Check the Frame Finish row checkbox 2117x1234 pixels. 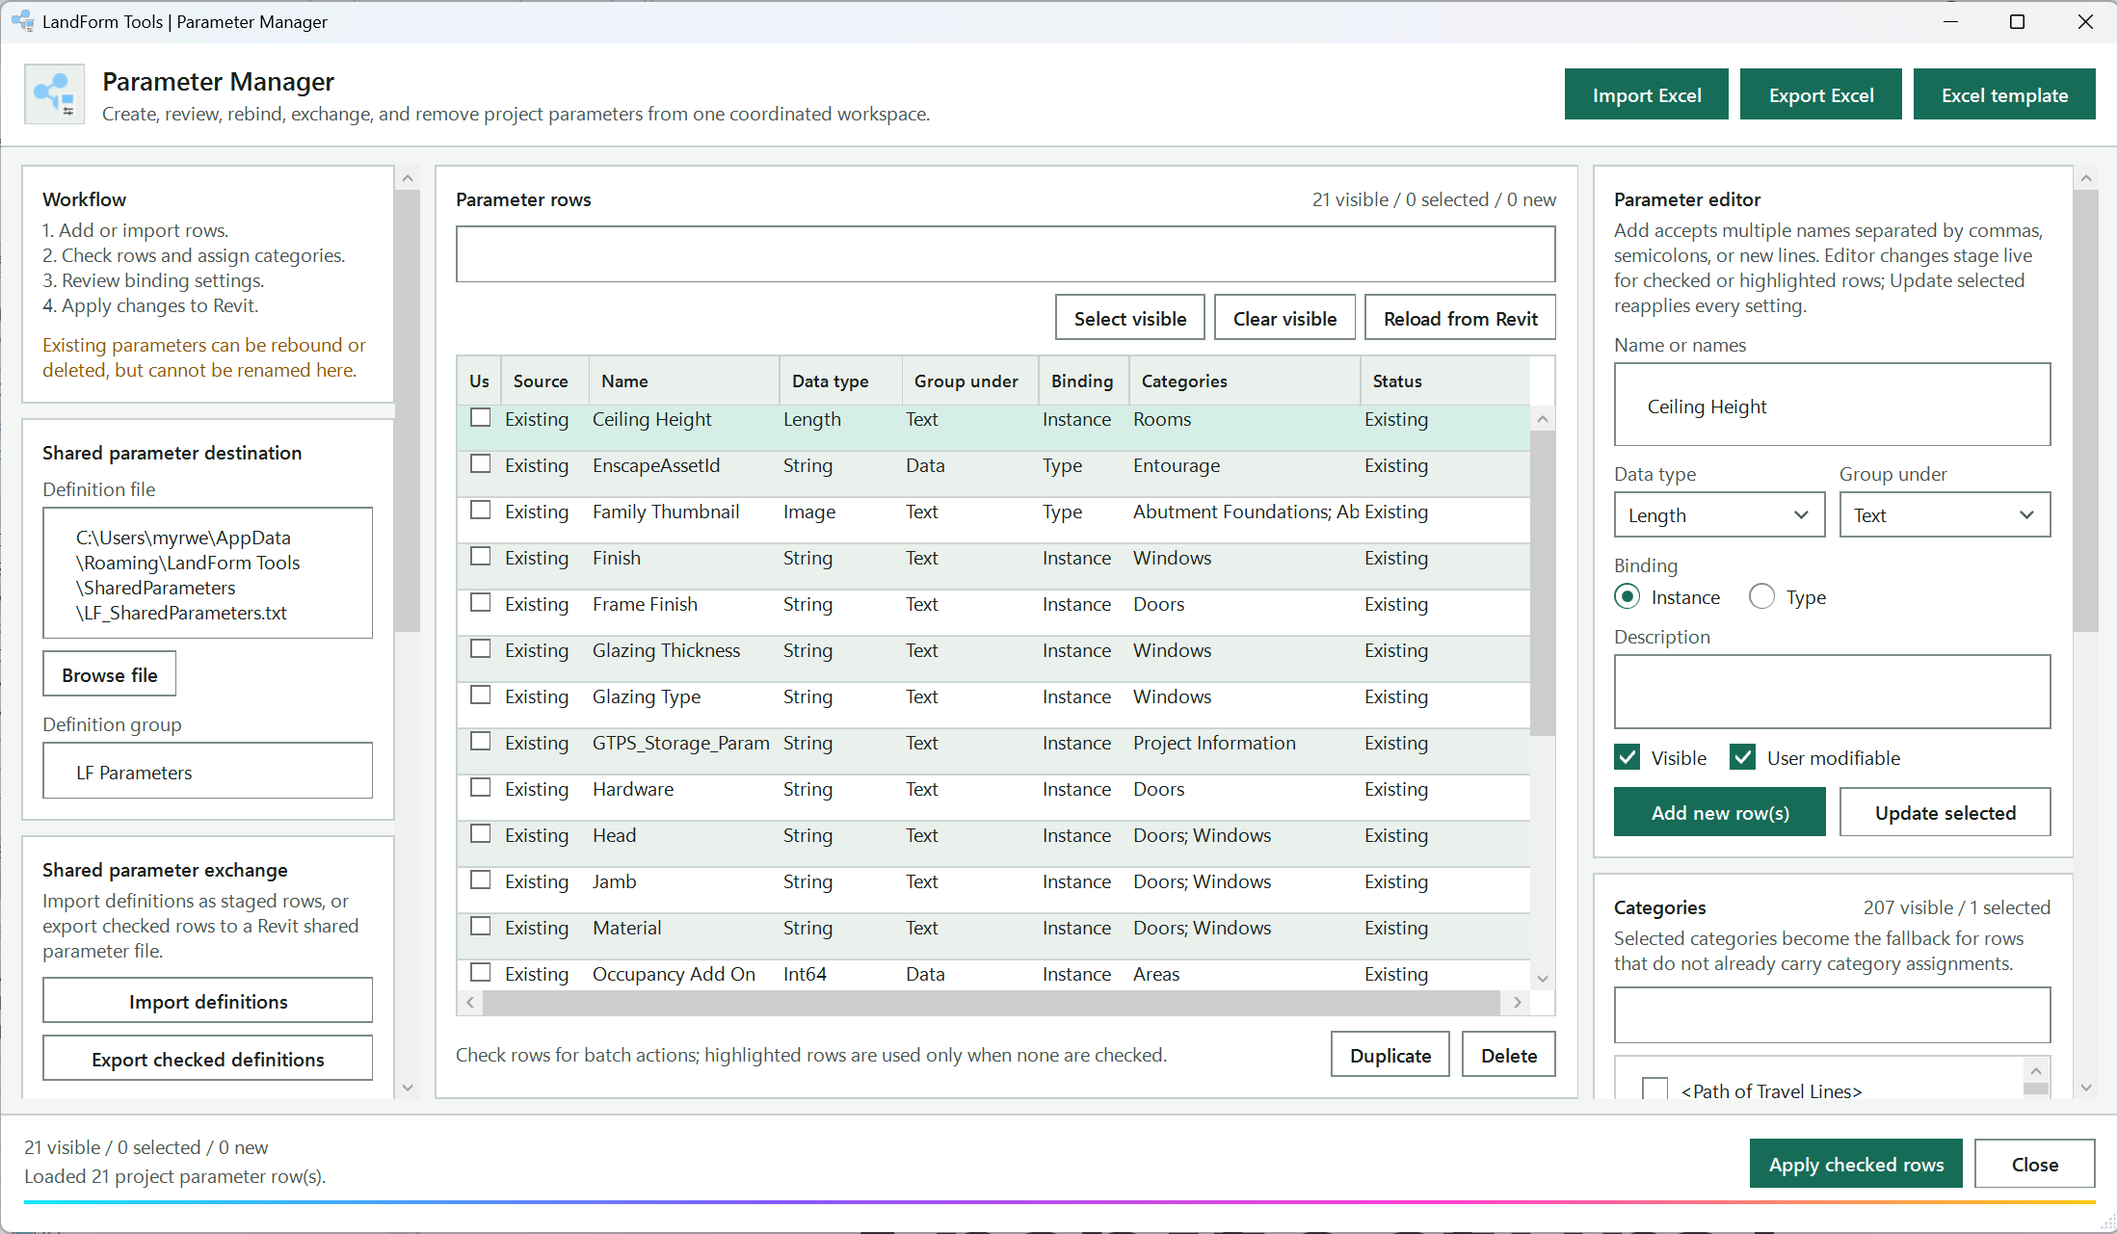480,603
